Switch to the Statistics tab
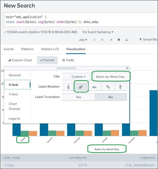 coord(50,49)
